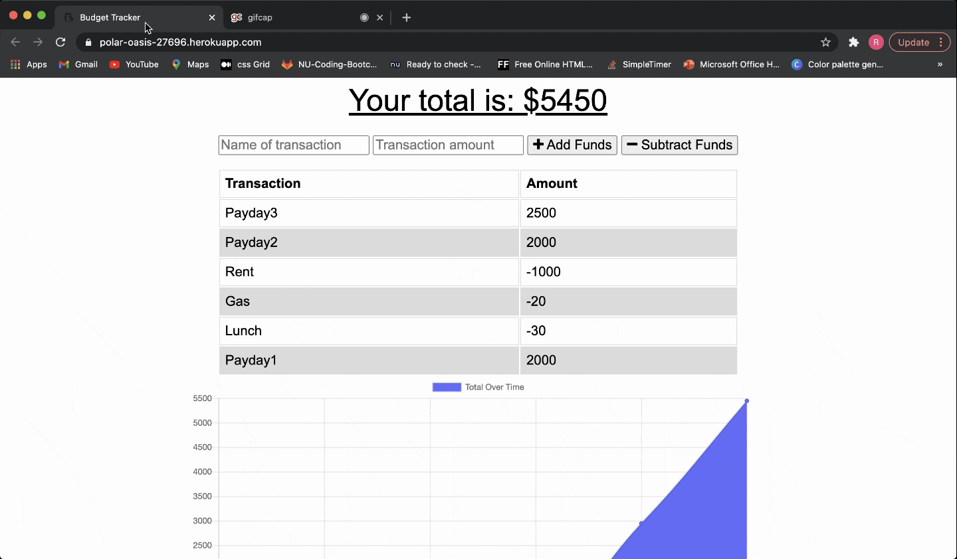Open the css Grid bookmark
Image resolution: width=957 pixels, height=559 pixels.
245,64
